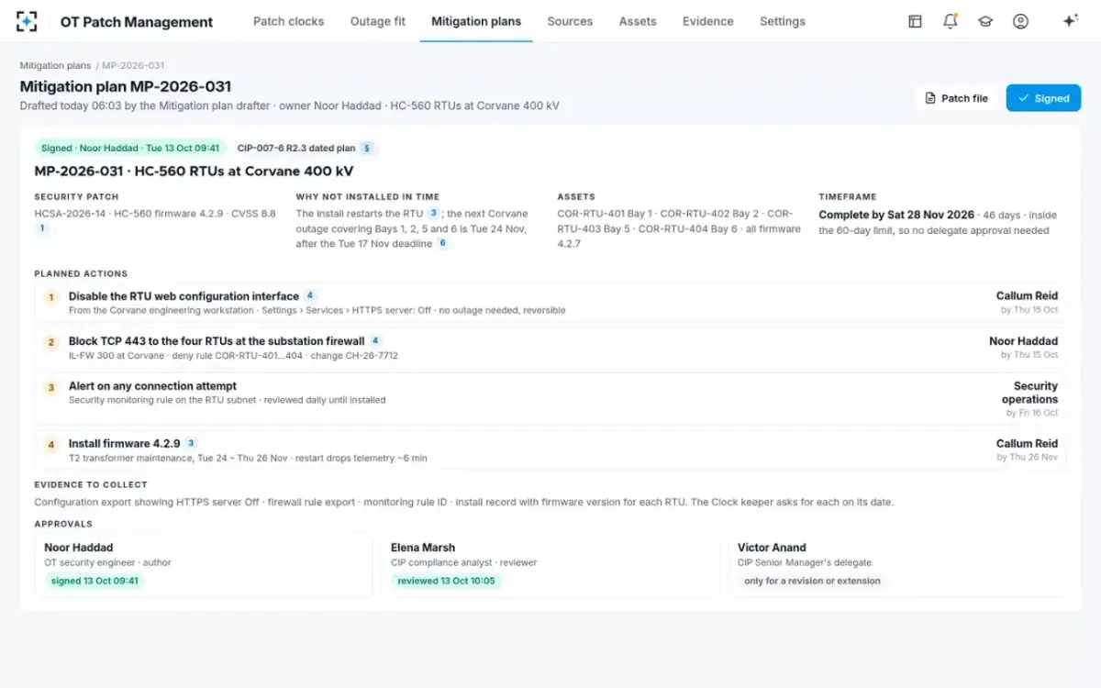1101x688 pixels.
Task: Click source badge 5 next to CIP-007-6 plan
Action: pyautogui.click(x=367, y=148)
